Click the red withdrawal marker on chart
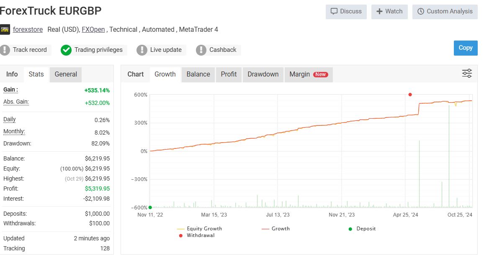484x255 pixels. tap(410, 94)
